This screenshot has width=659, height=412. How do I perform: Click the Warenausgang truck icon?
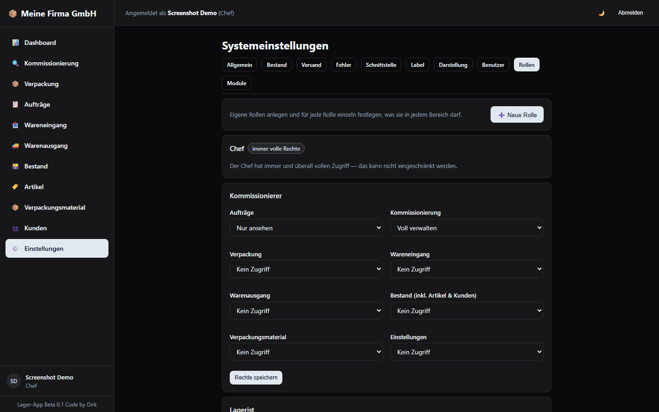click(x=16, y=146)
